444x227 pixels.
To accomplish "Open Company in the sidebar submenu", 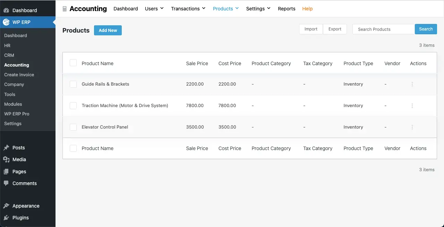I will pos(14,84).
